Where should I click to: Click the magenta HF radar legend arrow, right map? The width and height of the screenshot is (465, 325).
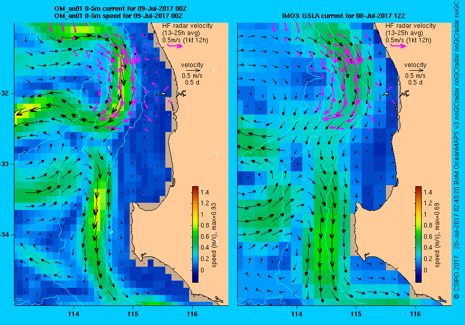click(x=398, y=46)
